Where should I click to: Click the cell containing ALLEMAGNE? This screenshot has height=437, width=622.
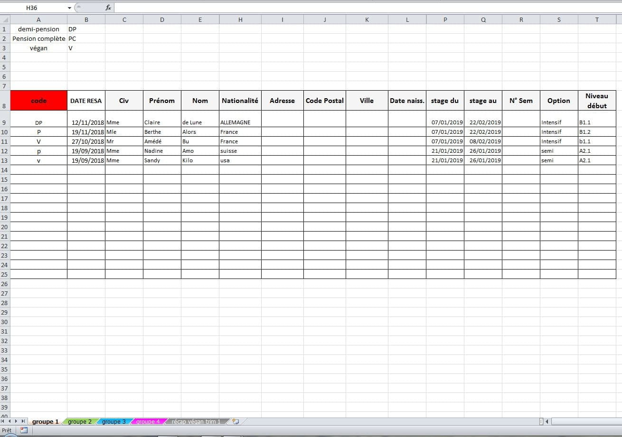pos(240,122)
